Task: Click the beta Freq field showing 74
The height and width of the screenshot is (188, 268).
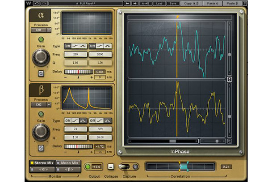Action: pos(75,129)
